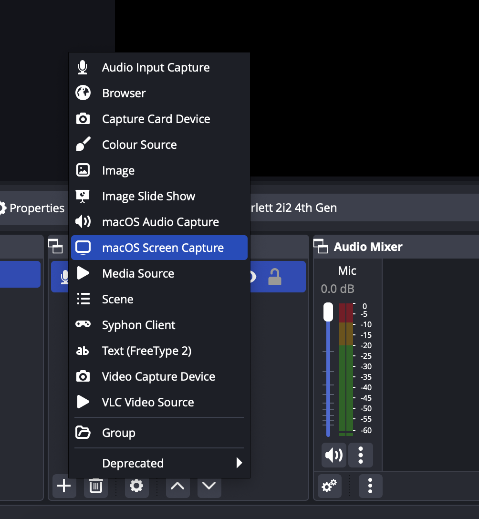Move source down with down arrow
This screenshot has width=479, height=519.
point(209,486)
